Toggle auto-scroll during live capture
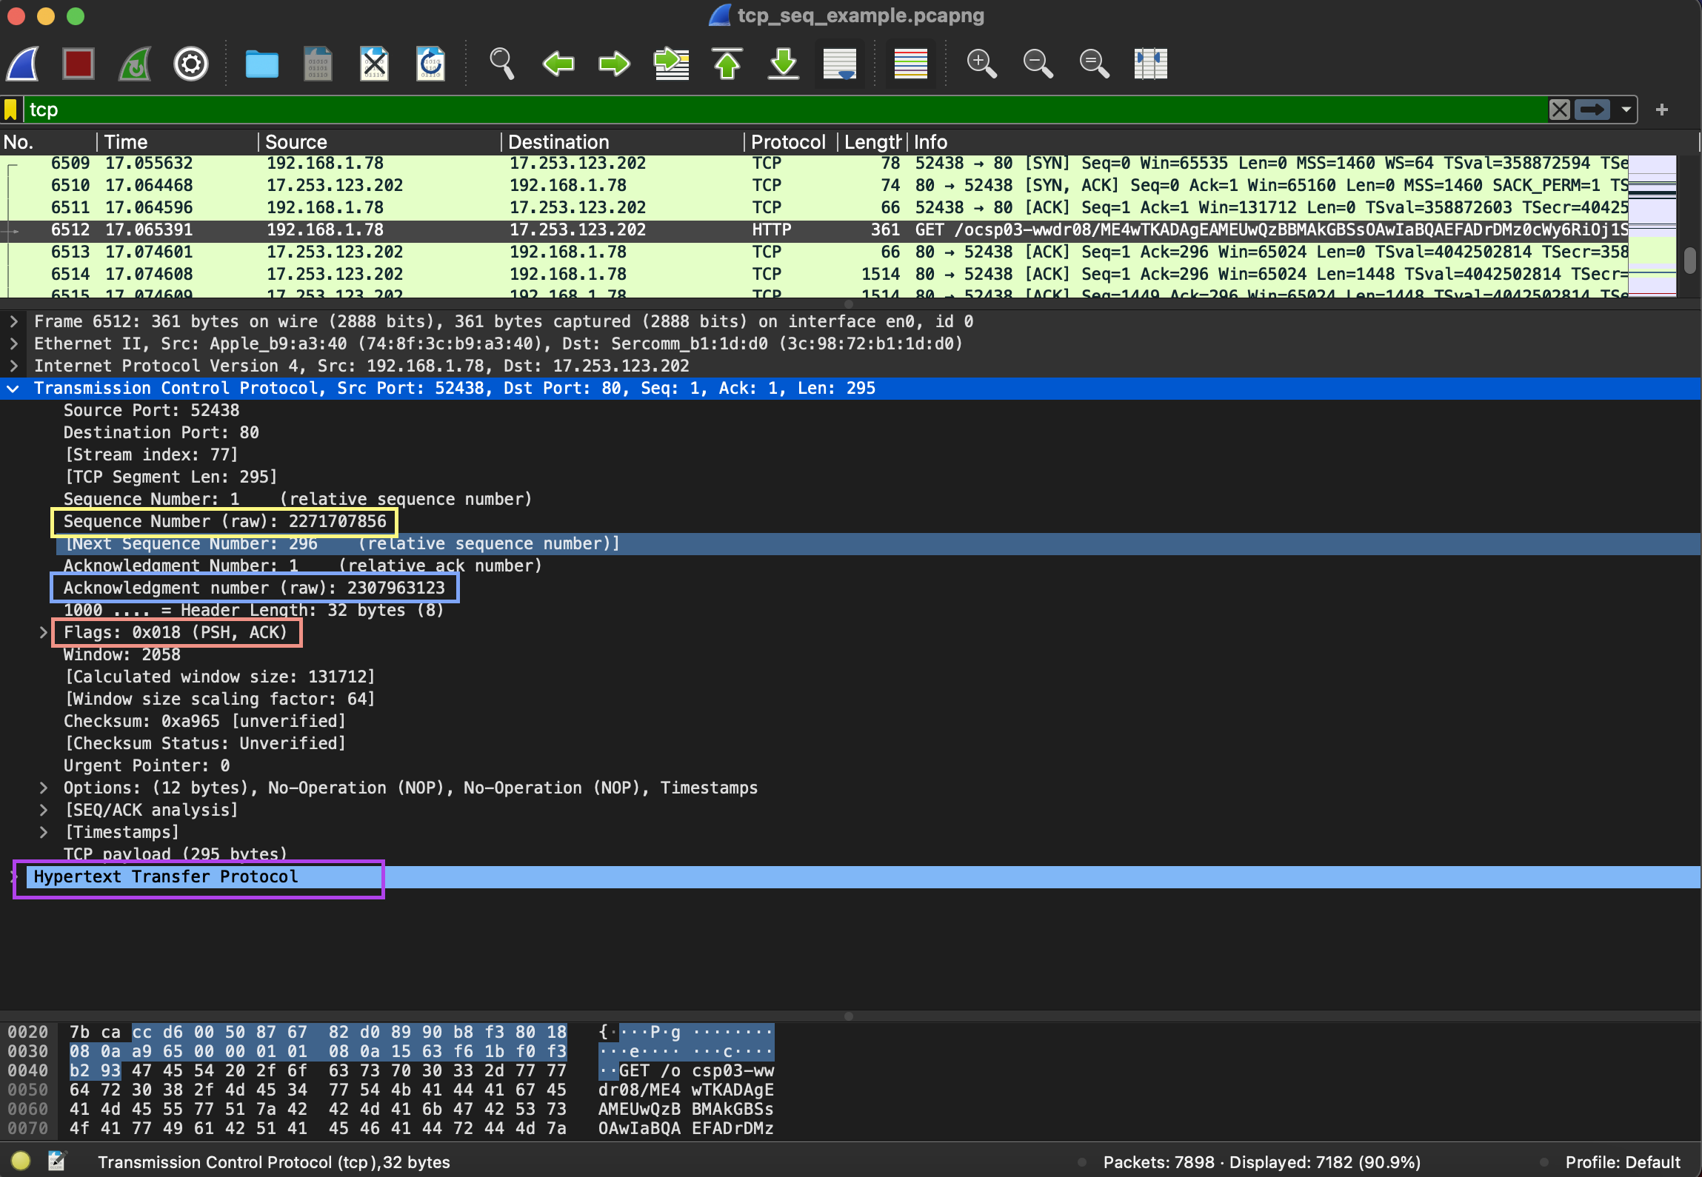The image size is (1702, 1177). click(x=840, y=64)
